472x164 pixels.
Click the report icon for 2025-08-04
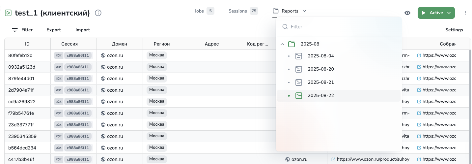[x=299, y=56]
